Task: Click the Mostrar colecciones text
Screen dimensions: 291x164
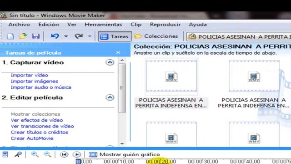Action: pos(35,114)
